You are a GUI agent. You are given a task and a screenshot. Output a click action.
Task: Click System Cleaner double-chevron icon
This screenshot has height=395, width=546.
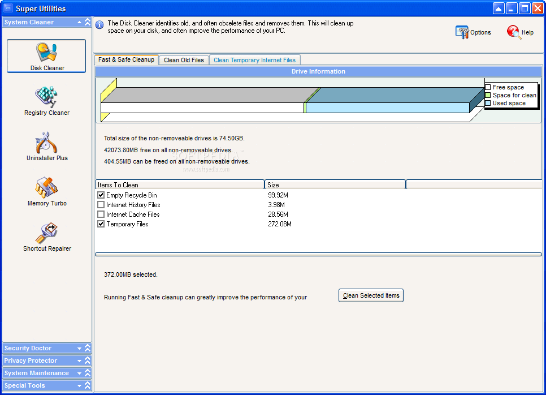pyautogui.click(x=88, y=22)
